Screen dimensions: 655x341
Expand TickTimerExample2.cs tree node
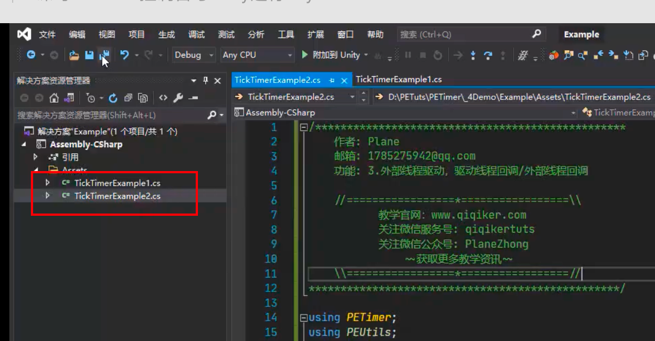(x=47, y=195)
